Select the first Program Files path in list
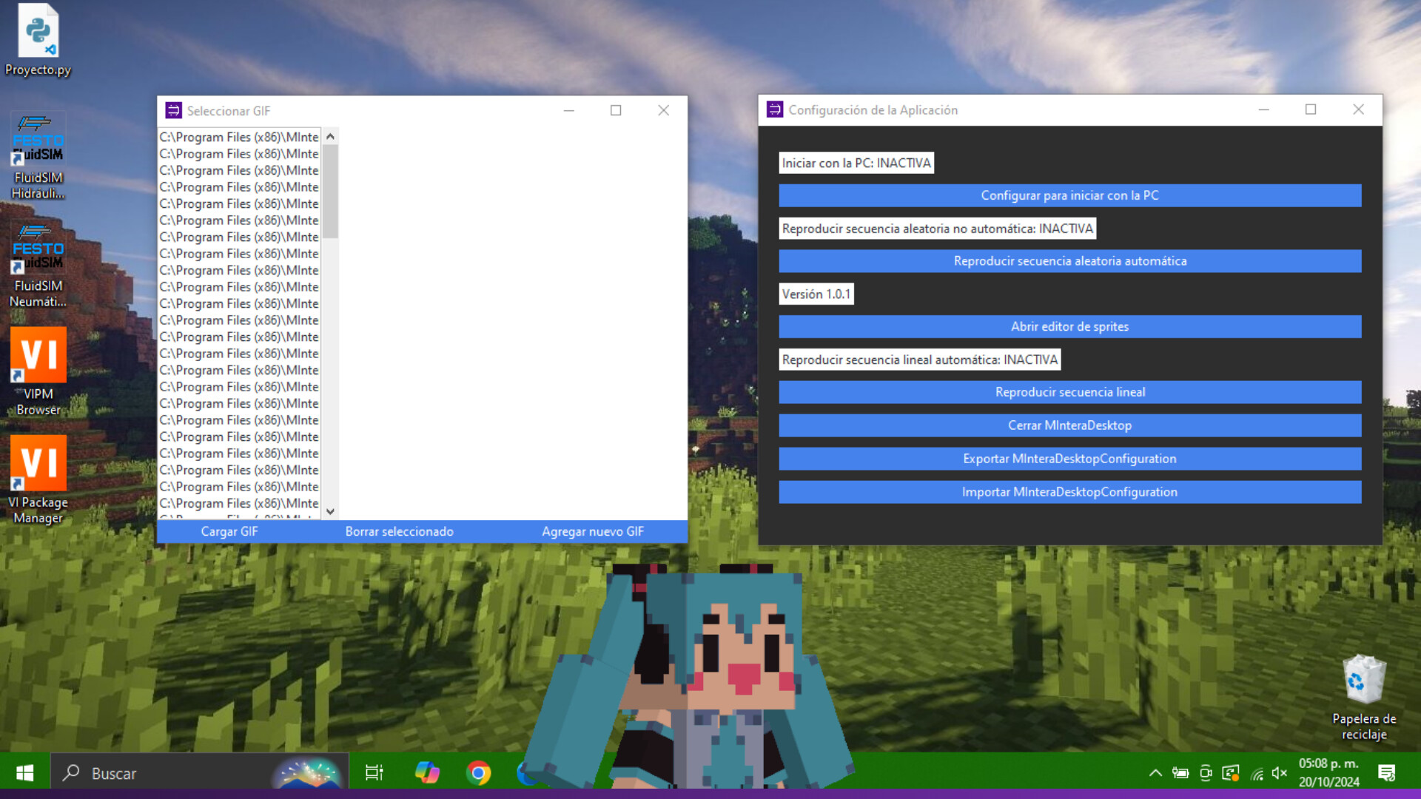The image size is (1421, 799). tap(238, 136)
